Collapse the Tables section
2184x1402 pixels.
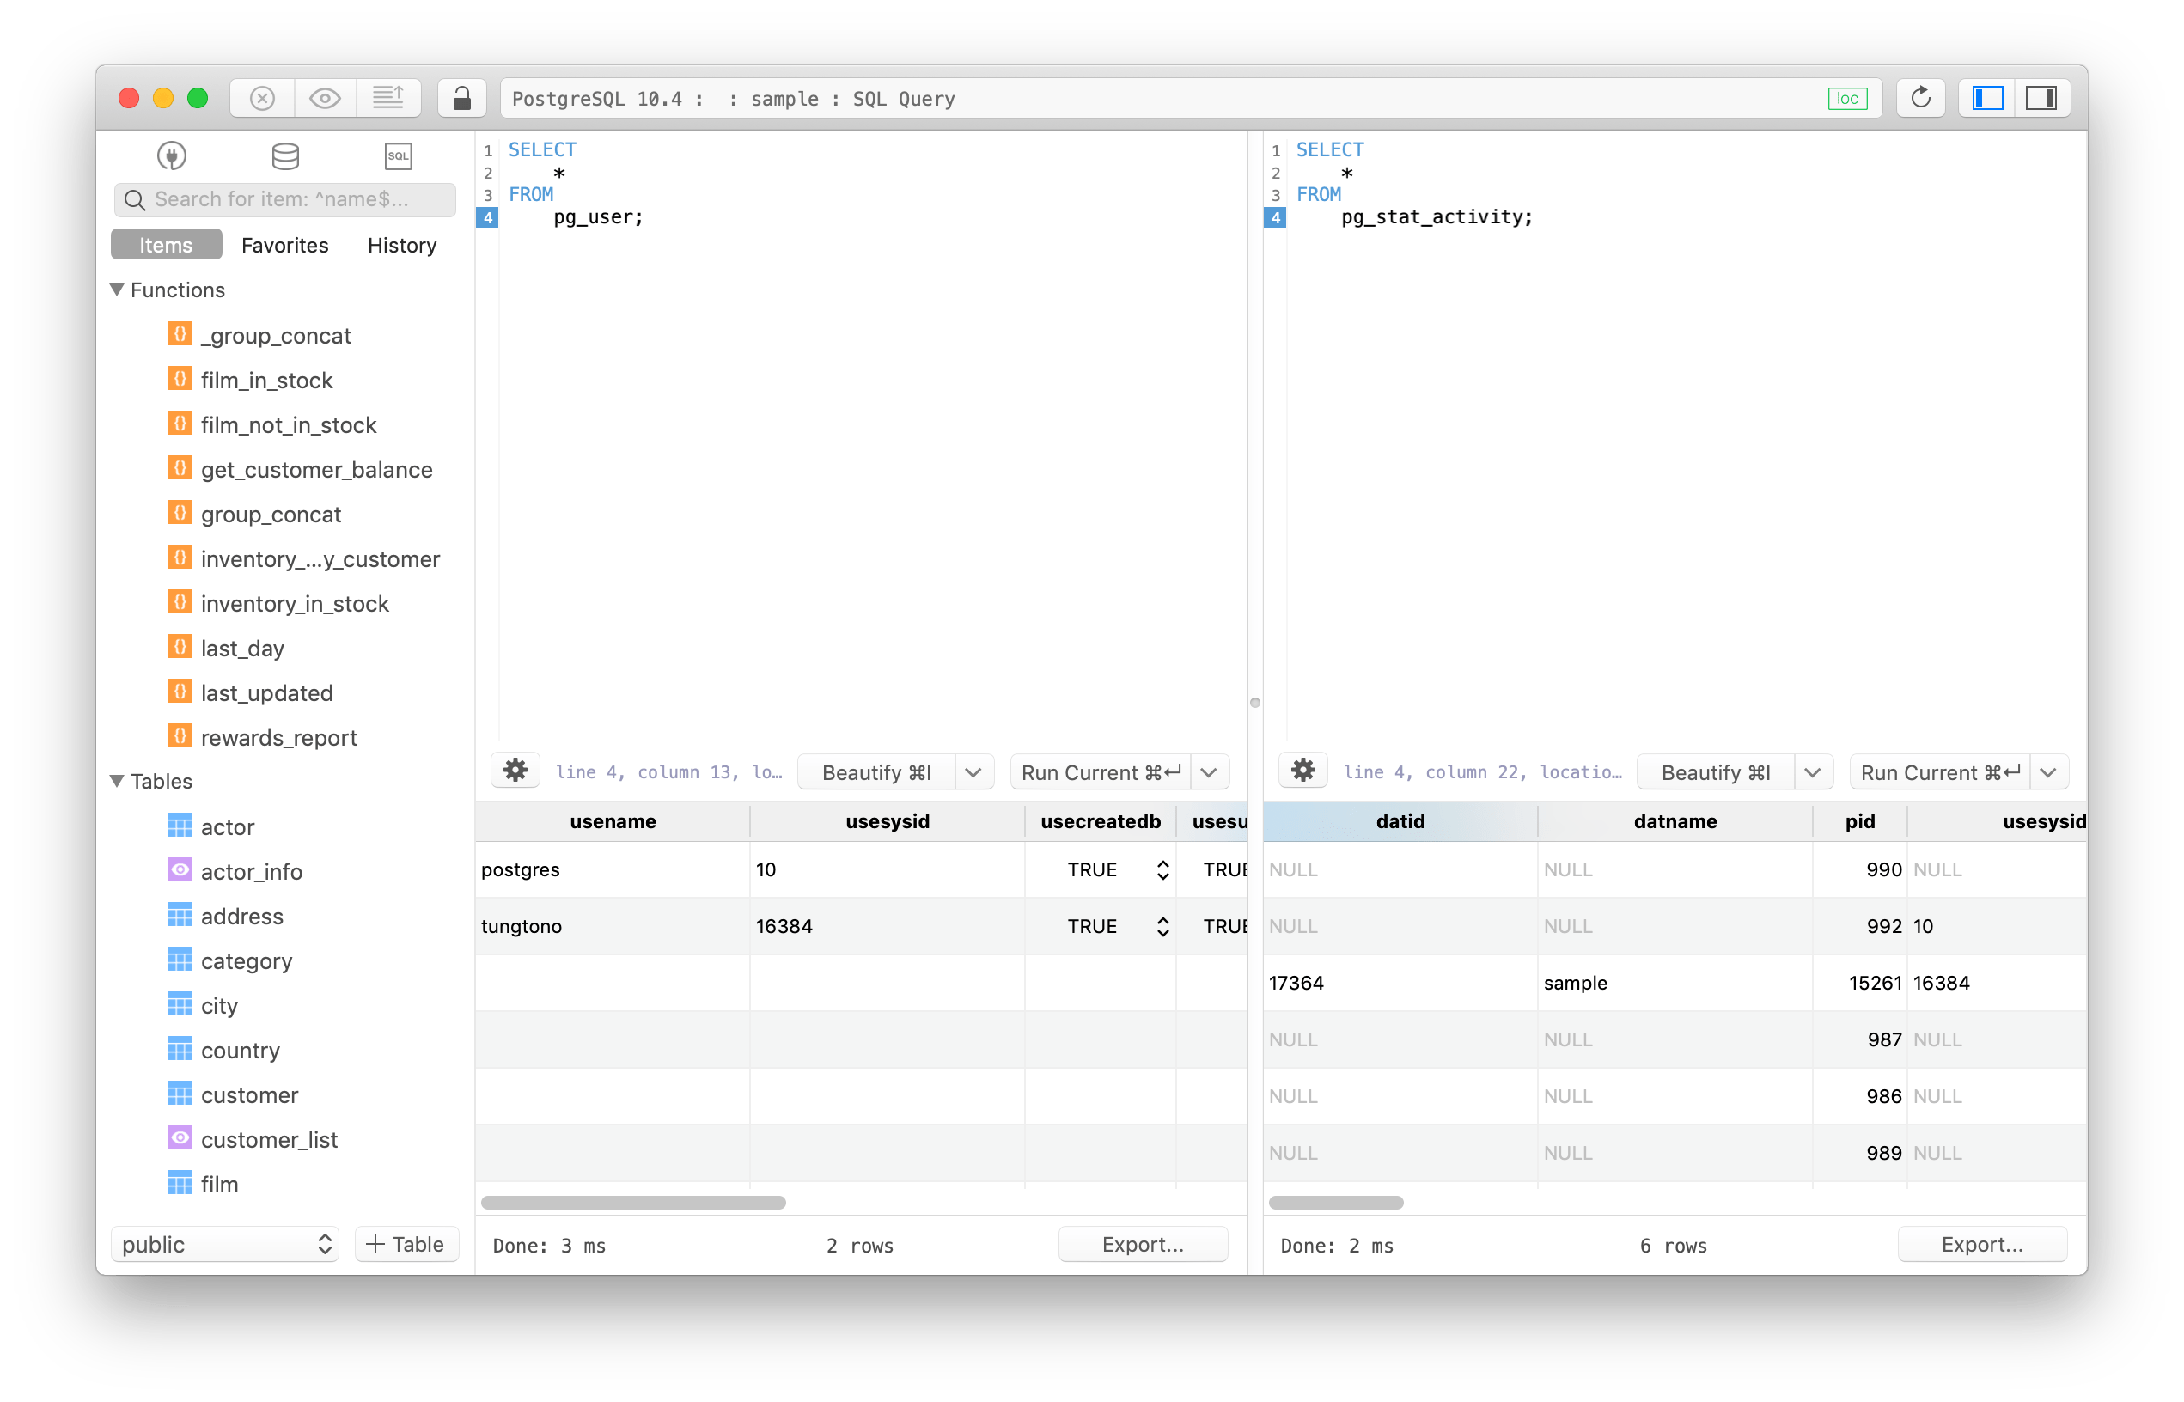point(118,780)
